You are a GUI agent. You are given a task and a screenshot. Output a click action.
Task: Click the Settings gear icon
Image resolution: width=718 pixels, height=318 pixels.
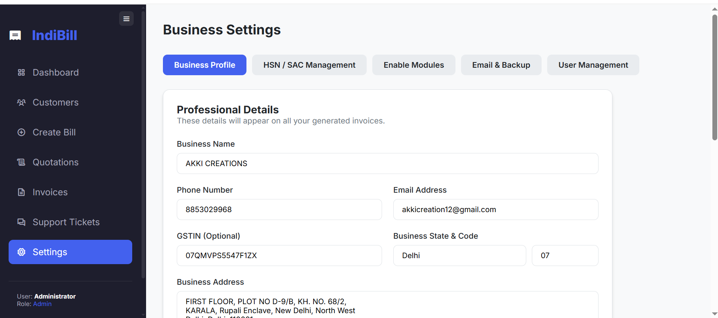21,252
